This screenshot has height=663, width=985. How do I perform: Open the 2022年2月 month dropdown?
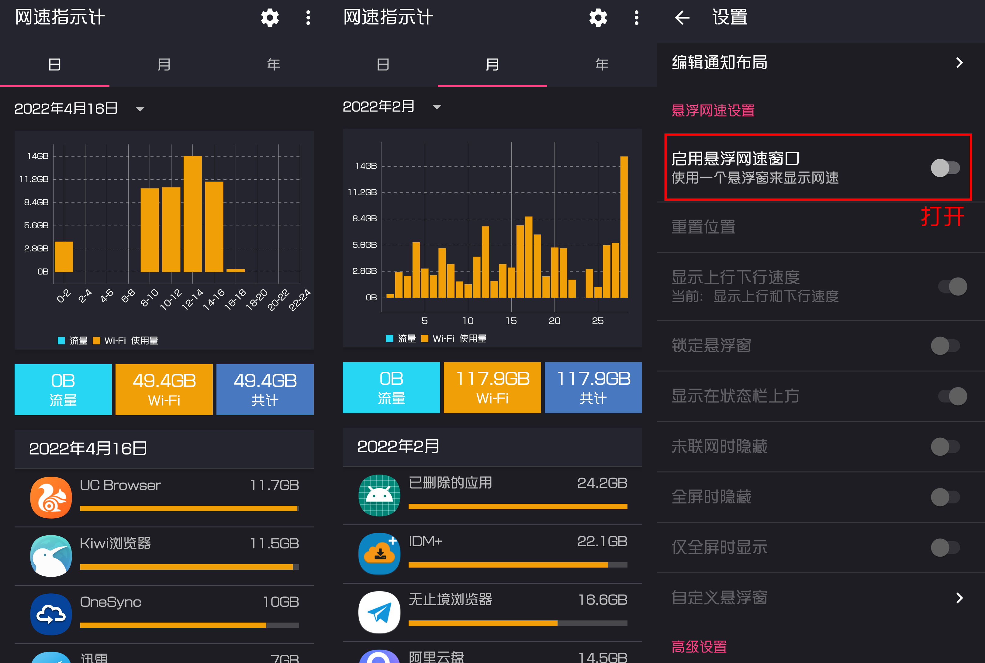coord(437,107)
